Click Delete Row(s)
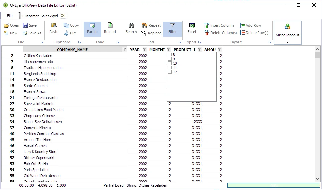This screenshot has width=322, height=190. point(254,33)
